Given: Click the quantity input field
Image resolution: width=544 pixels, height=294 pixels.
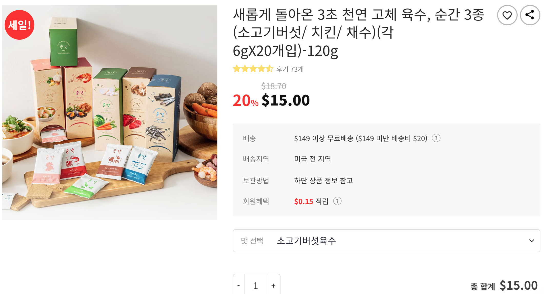Looking at the screenshot, I should point(256,285).
